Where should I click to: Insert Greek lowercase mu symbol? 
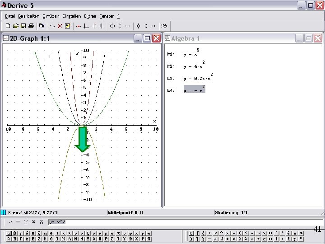pyautogui.click(x=76, y=233)
